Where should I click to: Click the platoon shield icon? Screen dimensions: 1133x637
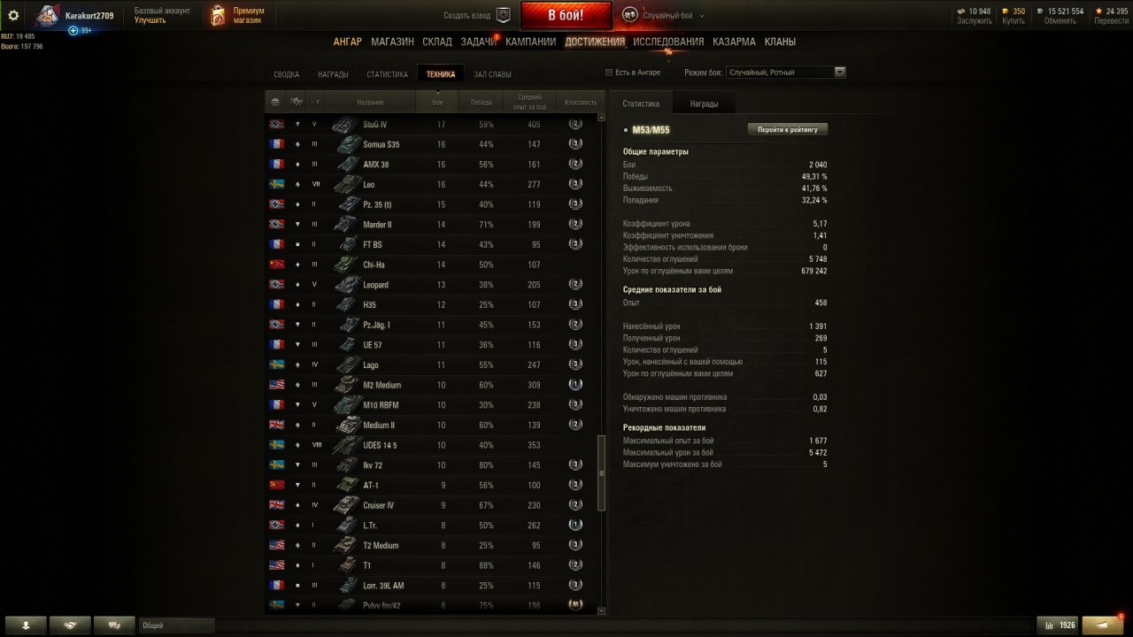(504, 15)
